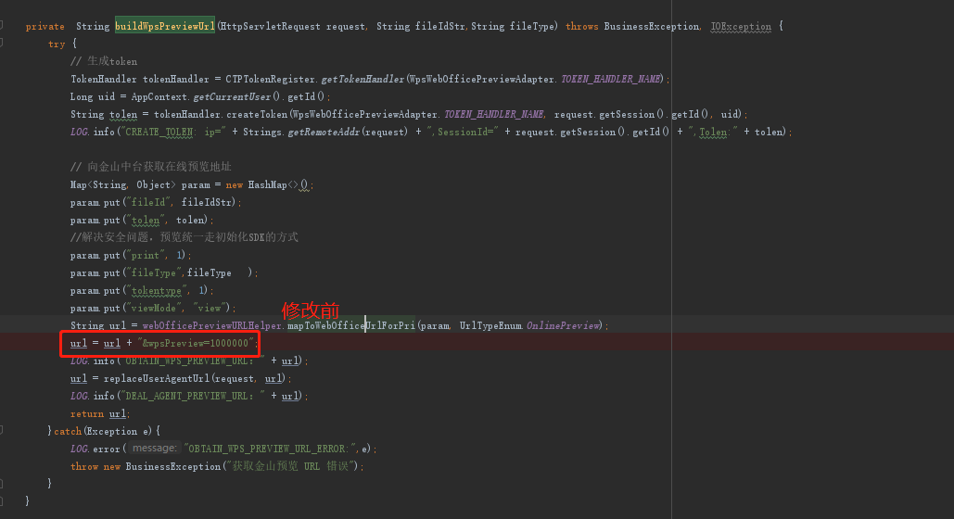The width and height of the screenshot is (954, 519).
Task: Collapse the fold marker beside the buildWpsPreviewUrl method line
Action: click(2, 25)
